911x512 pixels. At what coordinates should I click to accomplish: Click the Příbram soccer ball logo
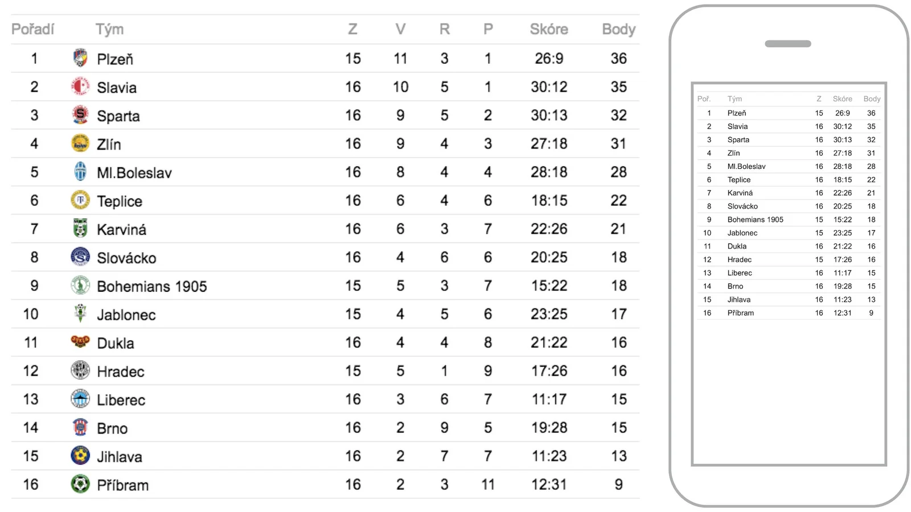80,484
